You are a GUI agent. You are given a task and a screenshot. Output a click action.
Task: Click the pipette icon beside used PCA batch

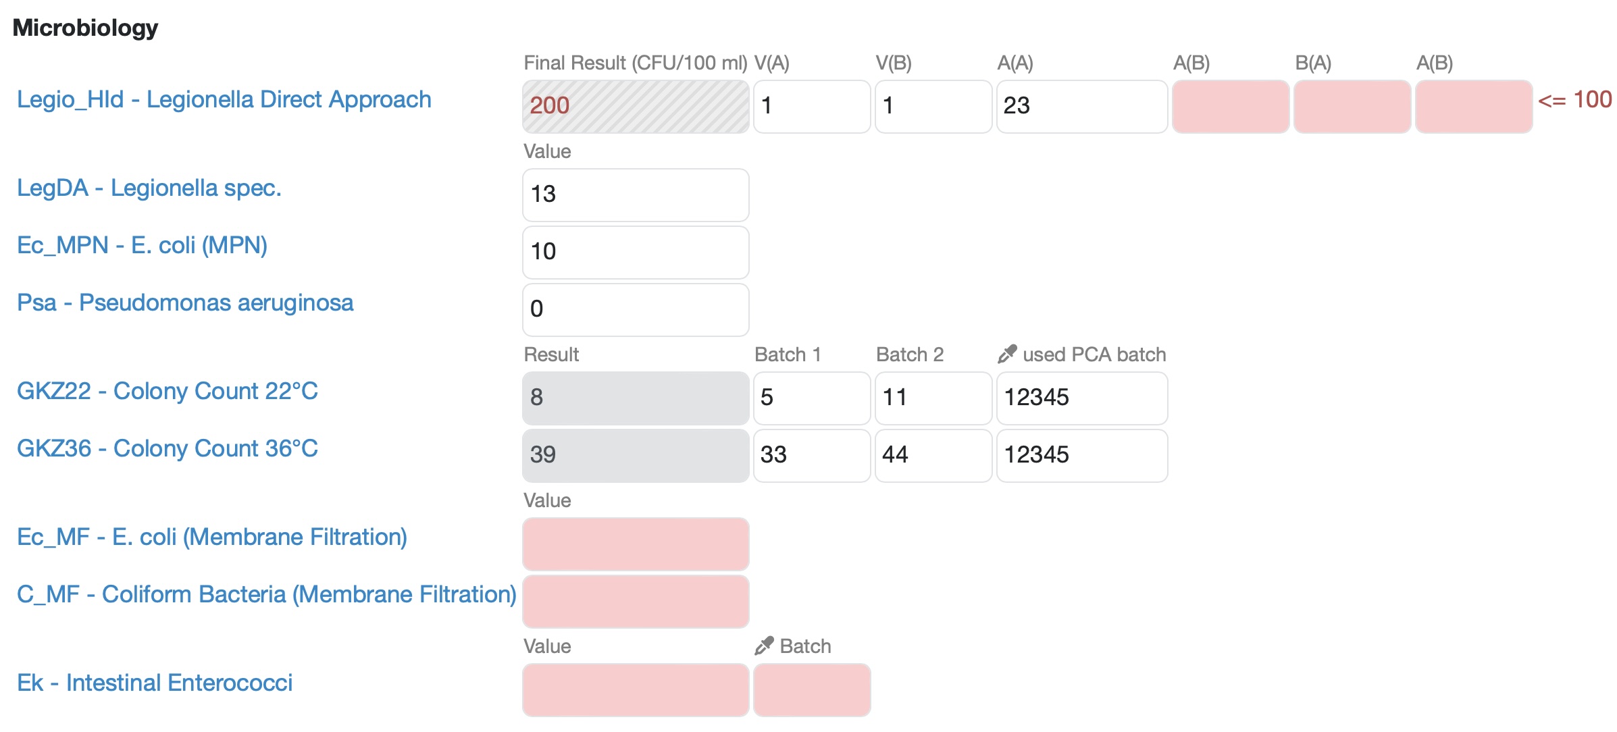[x=1006, y=354]
